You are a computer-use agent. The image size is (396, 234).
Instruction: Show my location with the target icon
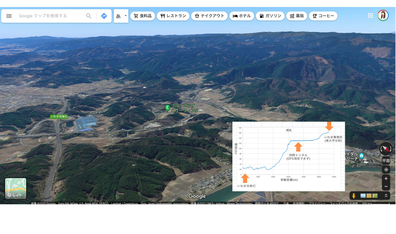(386, 170)
